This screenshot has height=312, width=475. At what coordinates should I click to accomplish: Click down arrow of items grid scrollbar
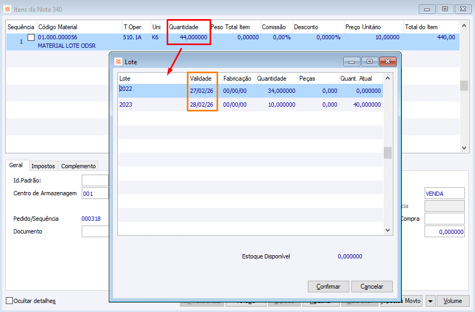click(x=464, y=148)
